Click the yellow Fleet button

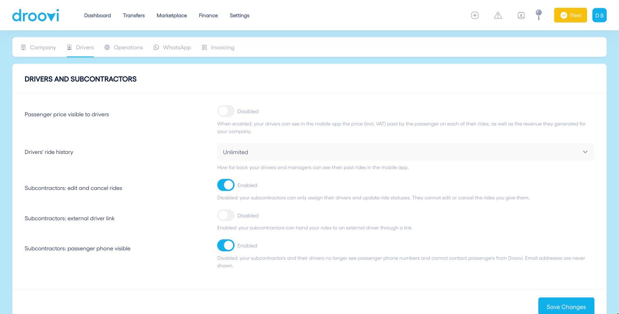coord(570,15)
